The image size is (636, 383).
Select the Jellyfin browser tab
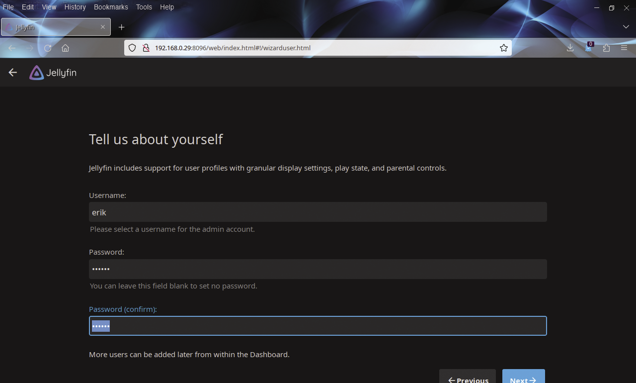56,27
